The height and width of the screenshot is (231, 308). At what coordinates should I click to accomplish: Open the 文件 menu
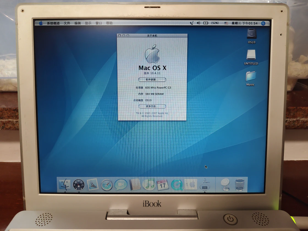67,23
